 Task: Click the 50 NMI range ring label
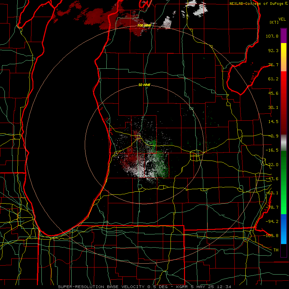[144, 85]
